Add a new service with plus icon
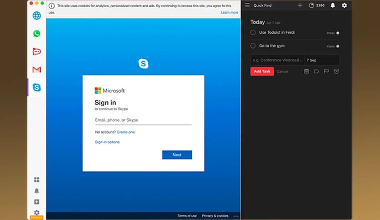This screenshot has width=380, height=220. coord(37,202)
